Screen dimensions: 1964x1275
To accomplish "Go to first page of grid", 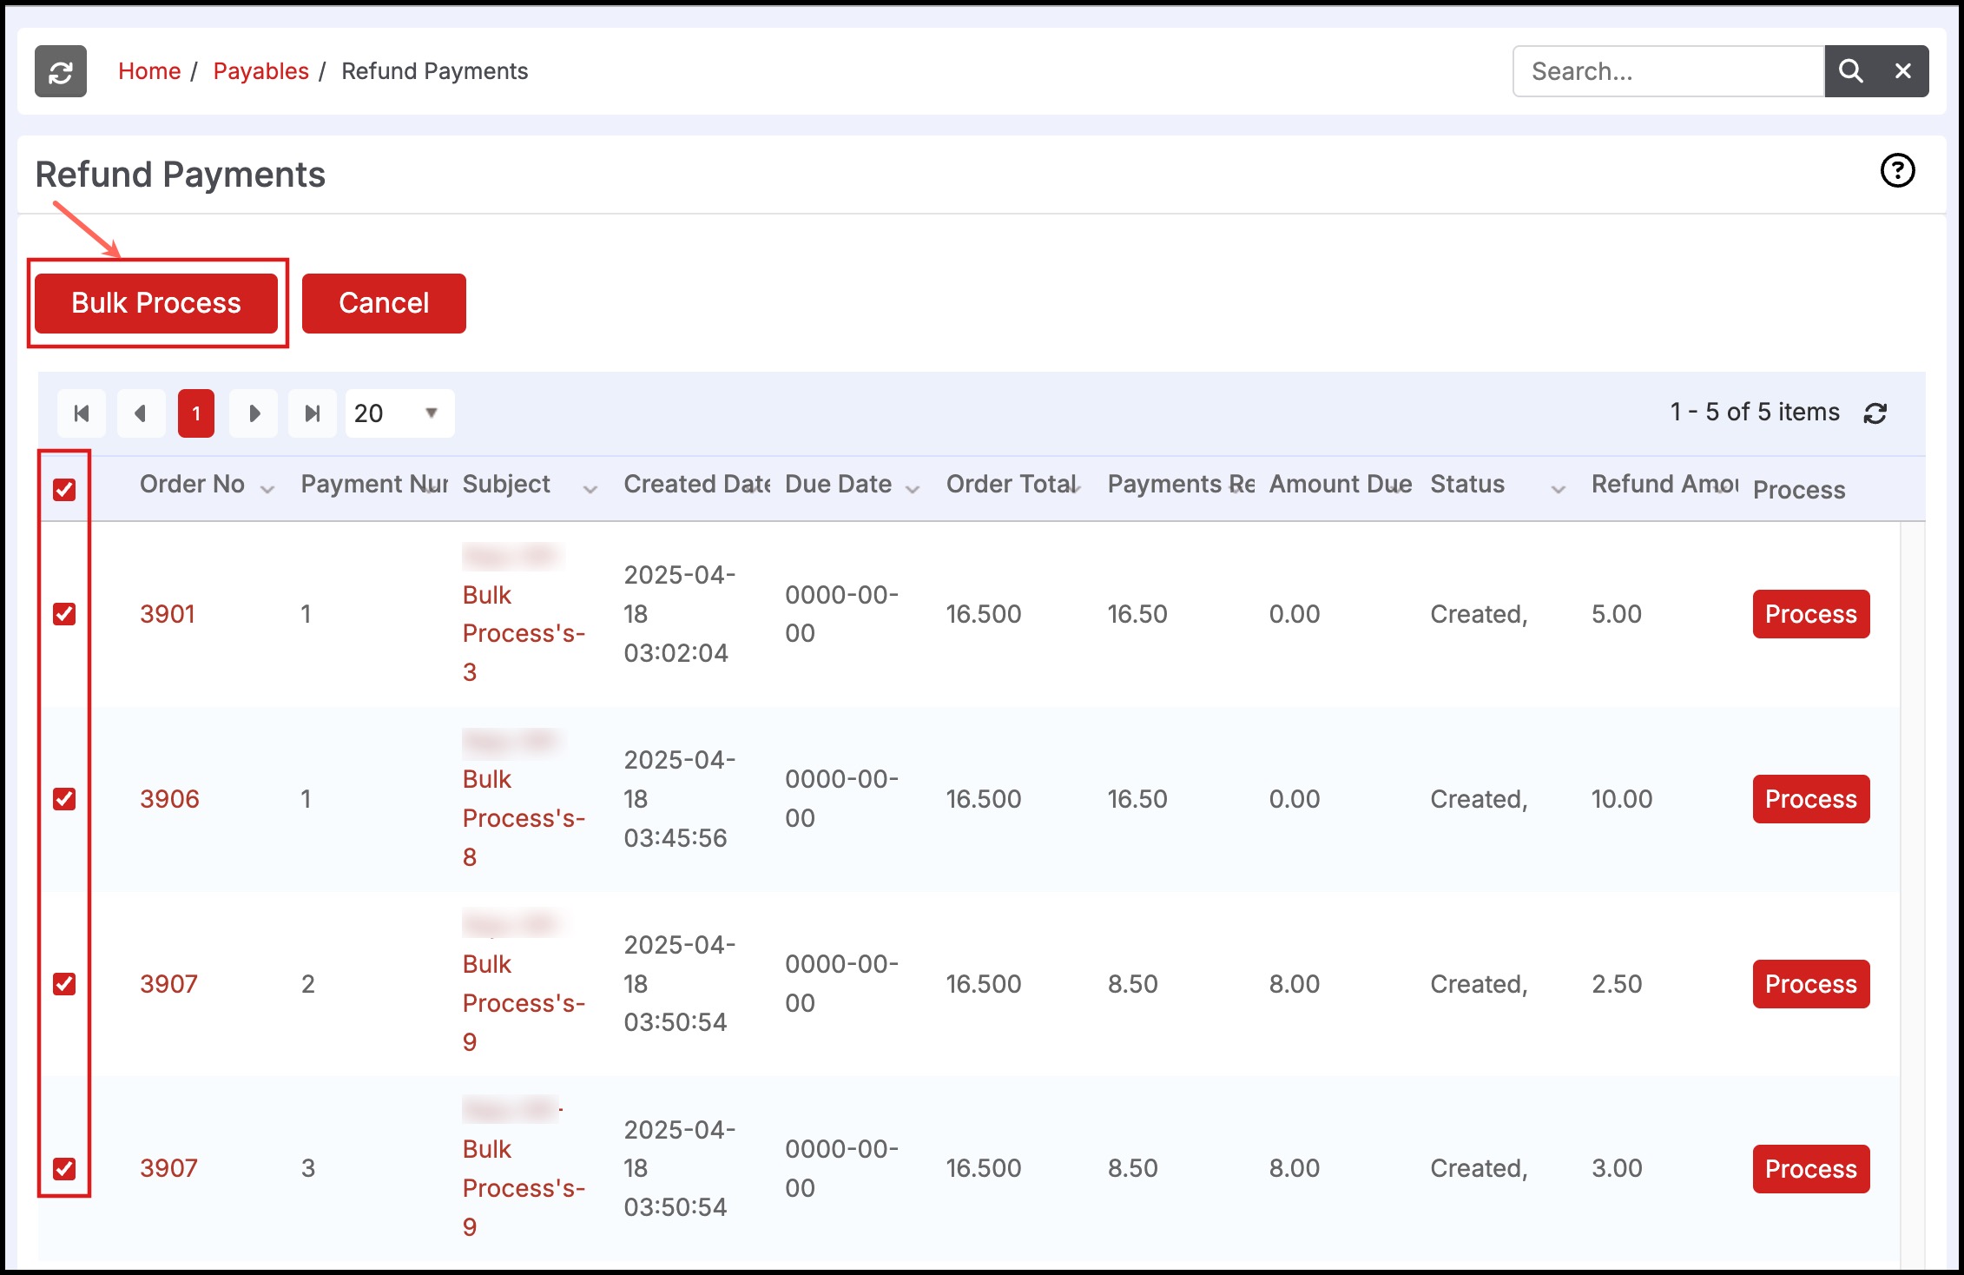I will [82, 413].
